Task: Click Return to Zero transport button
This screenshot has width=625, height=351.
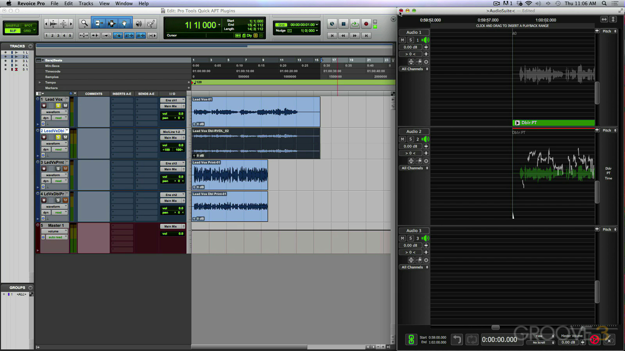Action: pos(332,35)
